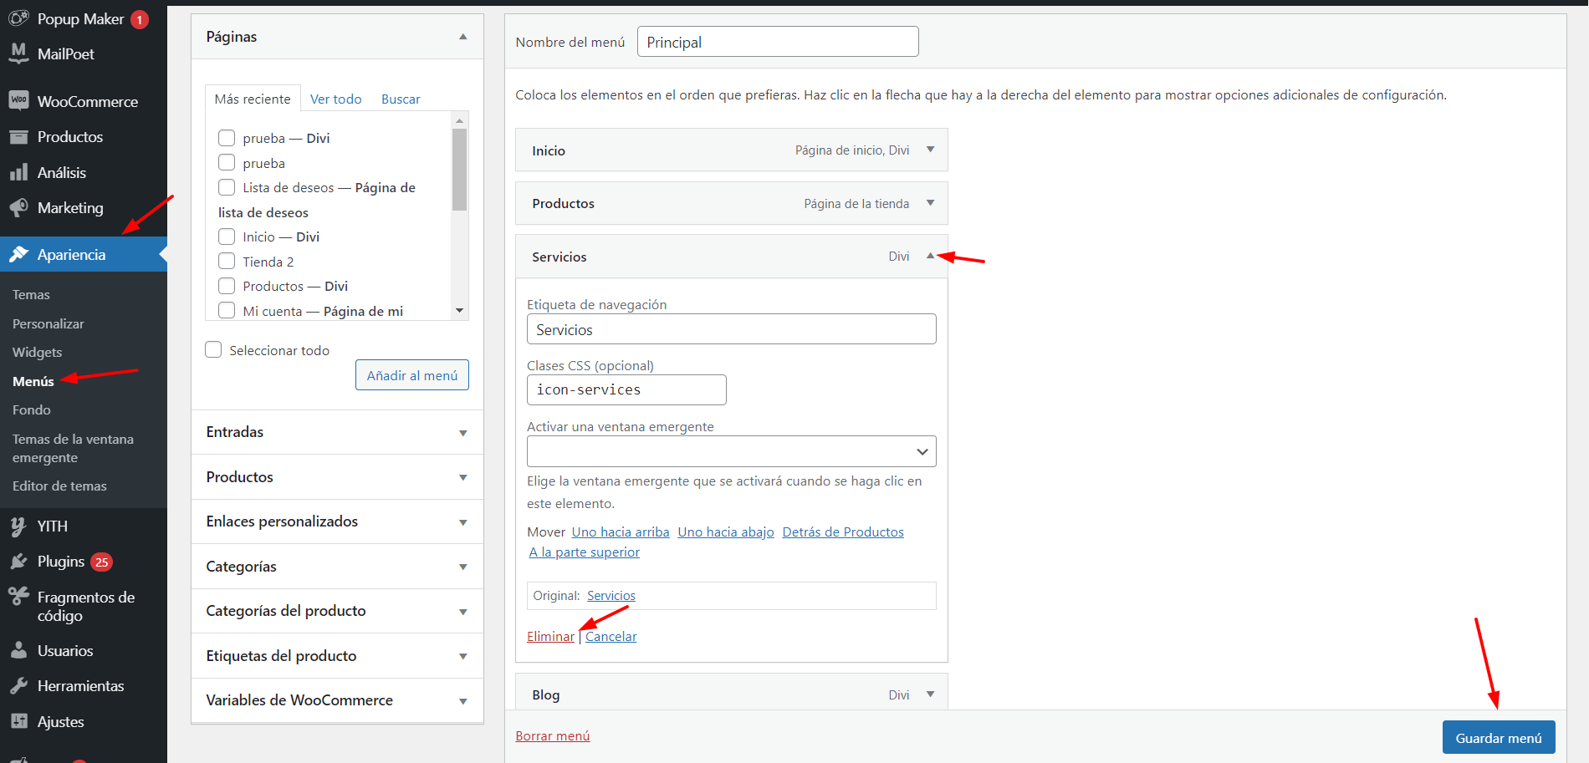
Task: Collapse the Servicios menu item arrow
Action: point(930,256)
